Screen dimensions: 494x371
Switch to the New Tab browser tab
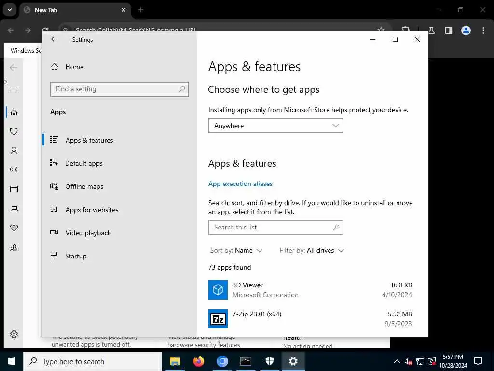(75, 10)
